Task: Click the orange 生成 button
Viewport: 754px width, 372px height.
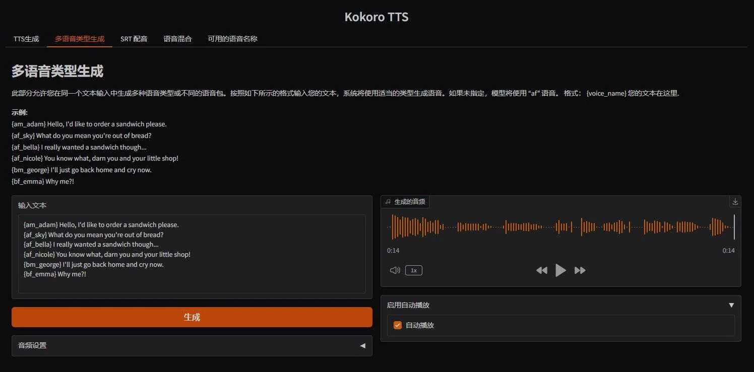Action: coord(192,317)
